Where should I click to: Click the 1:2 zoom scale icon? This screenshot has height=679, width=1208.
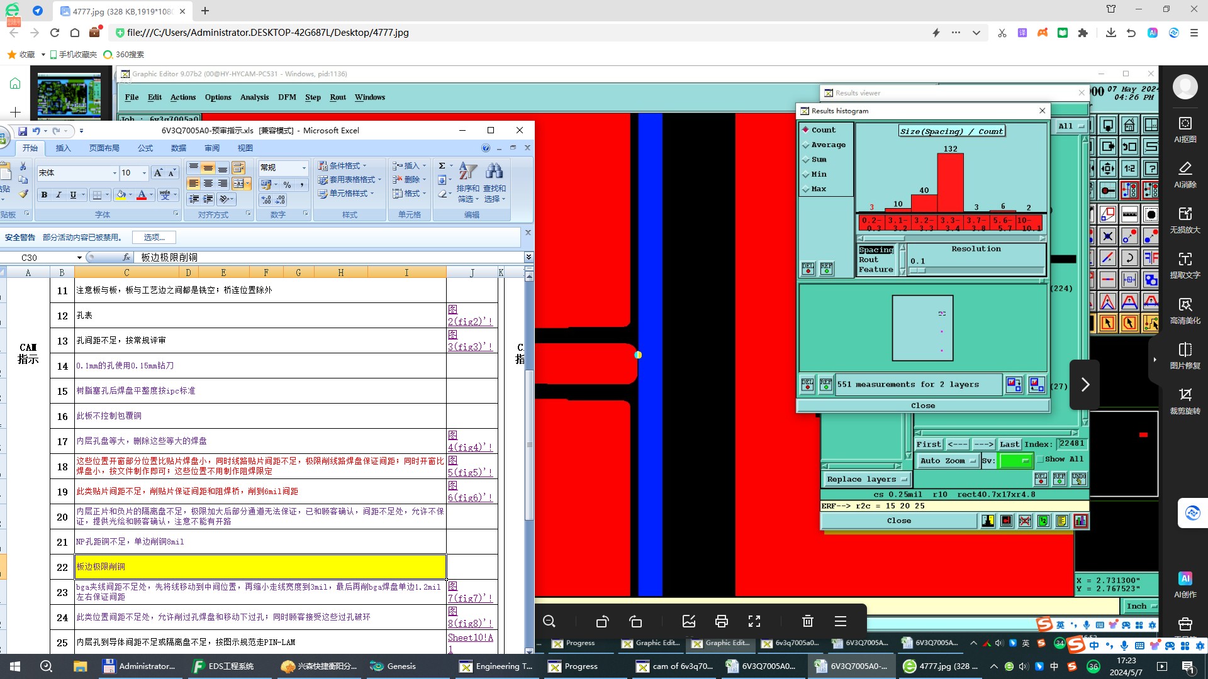1129,168
